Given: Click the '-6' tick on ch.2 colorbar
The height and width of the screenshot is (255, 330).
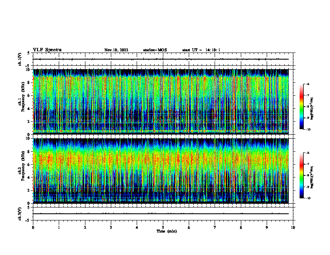Looking at the screenshot, I should click(x=308, y=153).
